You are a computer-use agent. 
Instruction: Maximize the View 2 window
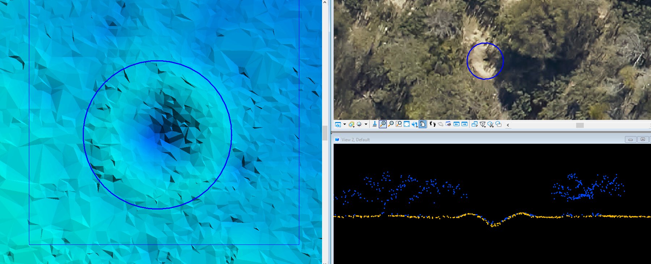tap(643, 139)
